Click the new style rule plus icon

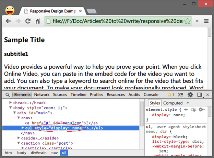point(186,109)
